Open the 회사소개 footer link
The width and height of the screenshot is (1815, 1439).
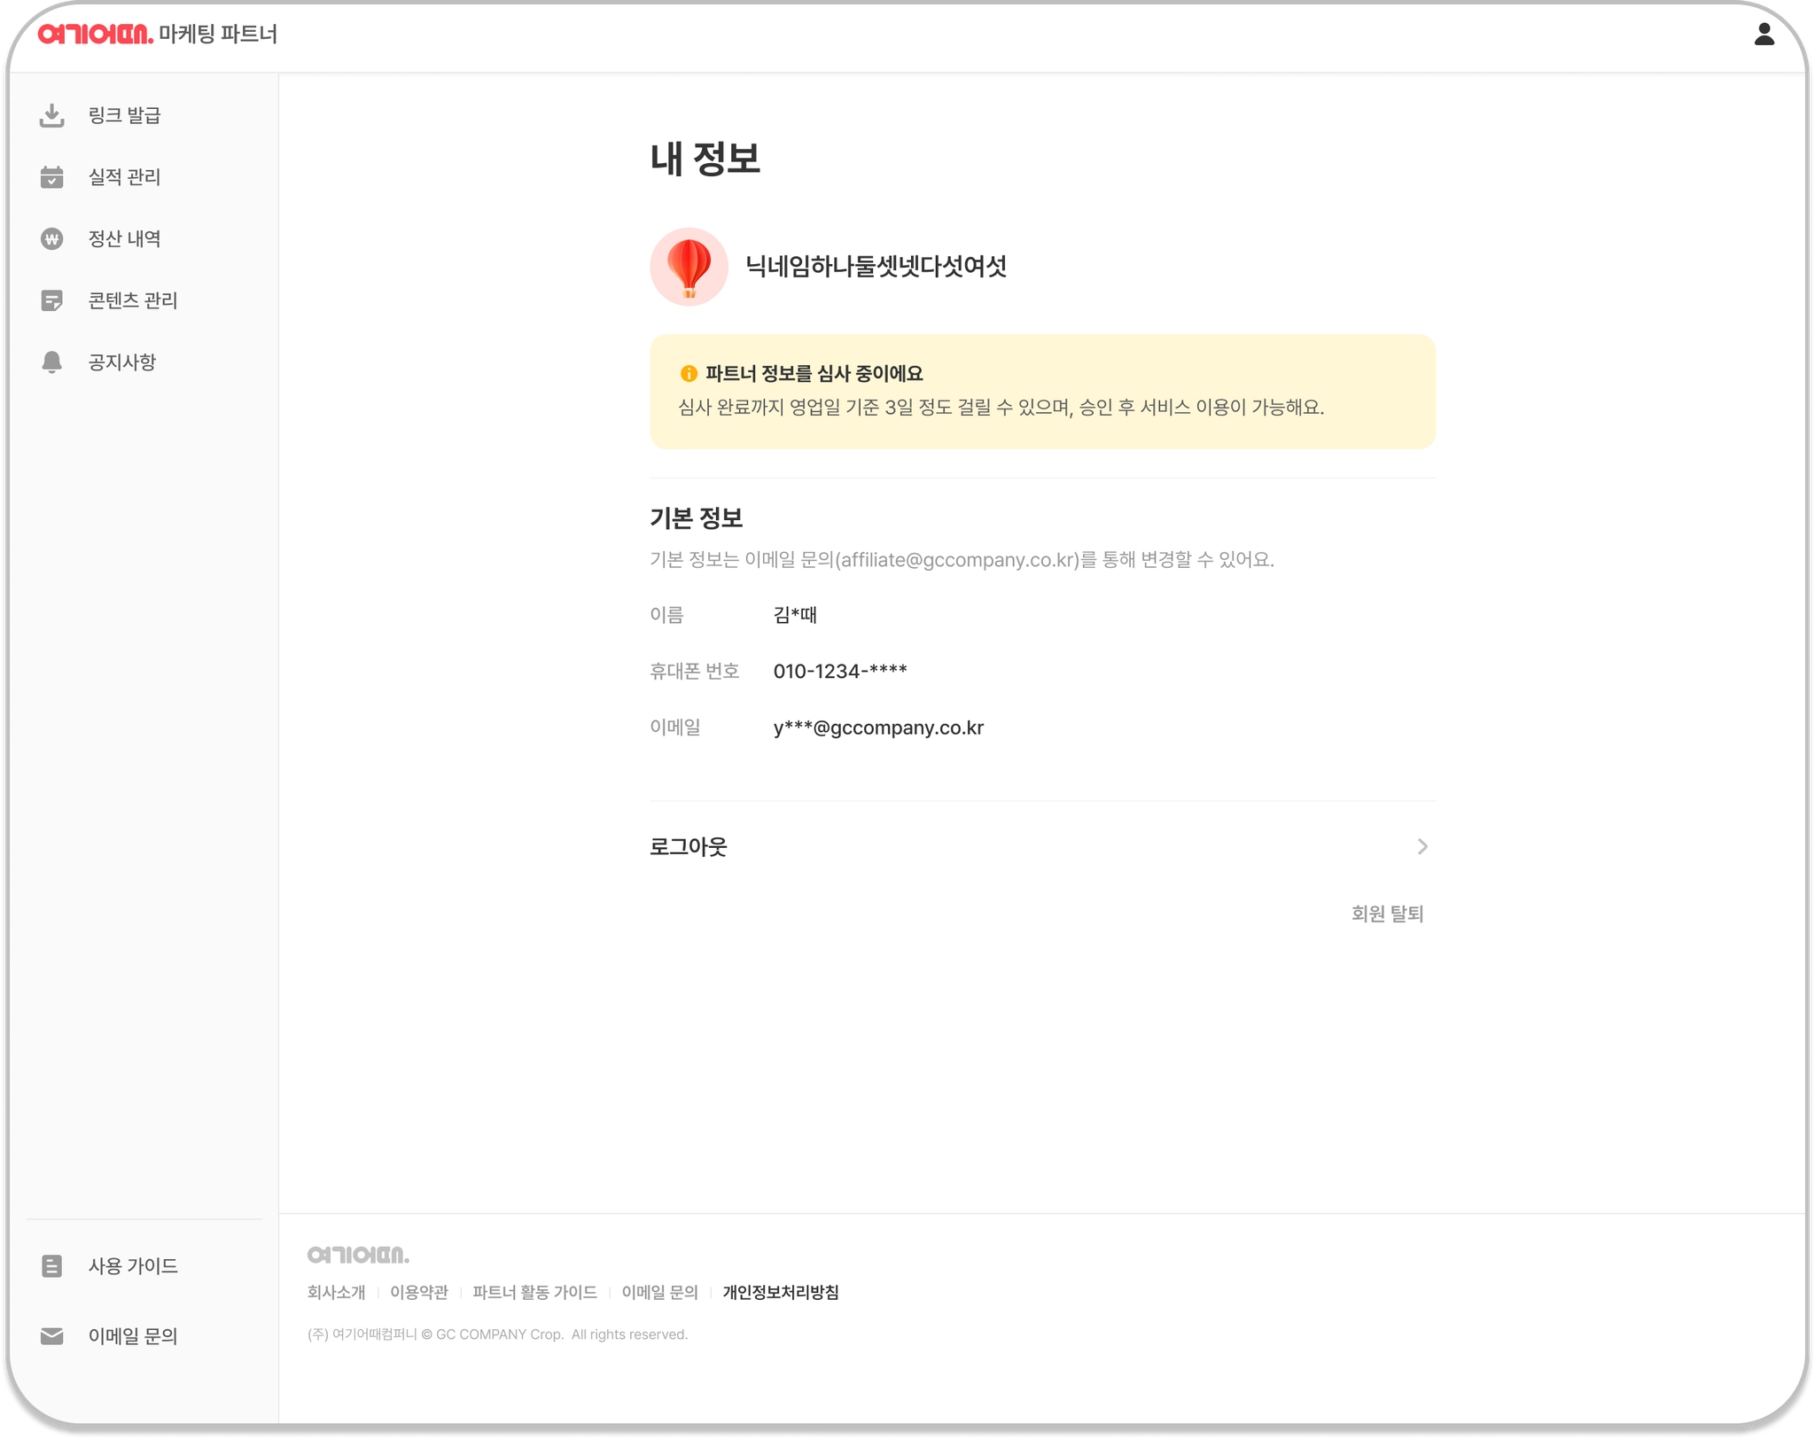tap(336, 1292)
